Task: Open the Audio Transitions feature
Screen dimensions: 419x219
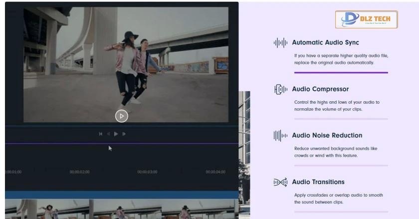Action: [318, 182]
